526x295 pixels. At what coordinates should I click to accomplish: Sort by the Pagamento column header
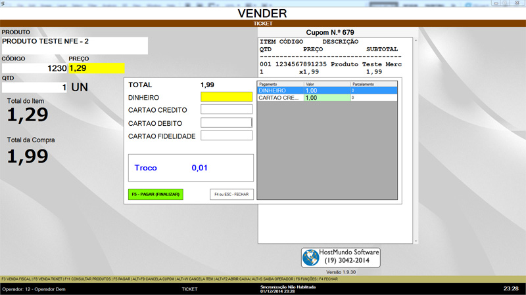pos(279,84)
